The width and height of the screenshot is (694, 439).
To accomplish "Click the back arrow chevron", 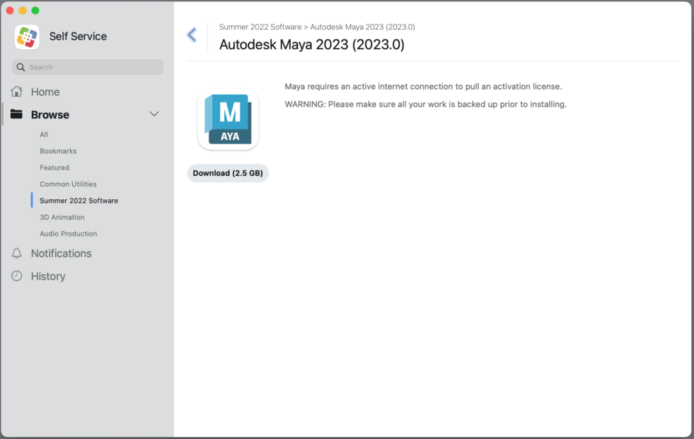I will coord(192,35).
